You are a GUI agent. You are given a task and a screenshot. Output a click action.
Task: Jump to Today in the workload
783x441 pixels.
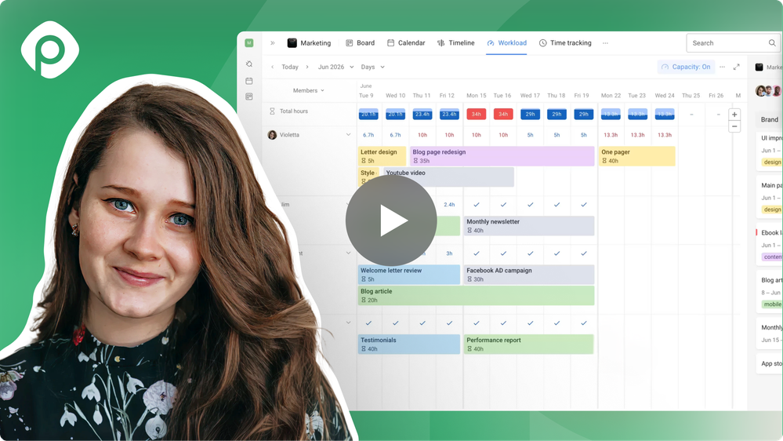click(x=290, y=67)
